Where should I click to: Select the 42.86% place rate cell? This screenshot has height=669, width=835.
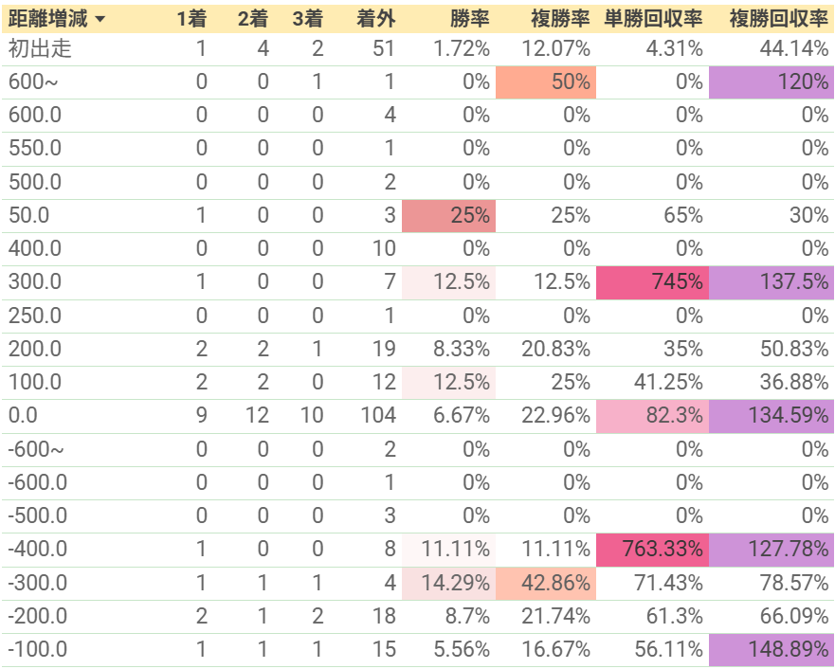(x=546, y=584)
